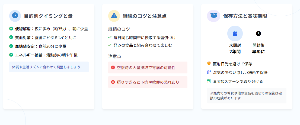The width and height of the screenshot is (300, 125).
Task: Click the box icon beside 保存方法と賞味期限
Action: click(213, 16)
